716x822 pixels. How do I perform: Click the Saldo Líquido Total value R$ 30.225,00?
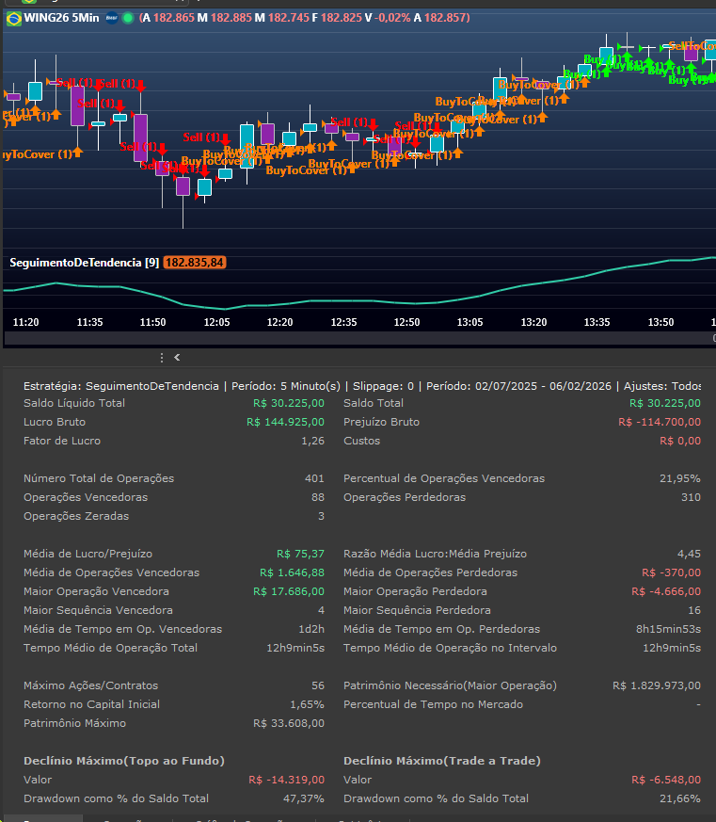coord(289,403)
